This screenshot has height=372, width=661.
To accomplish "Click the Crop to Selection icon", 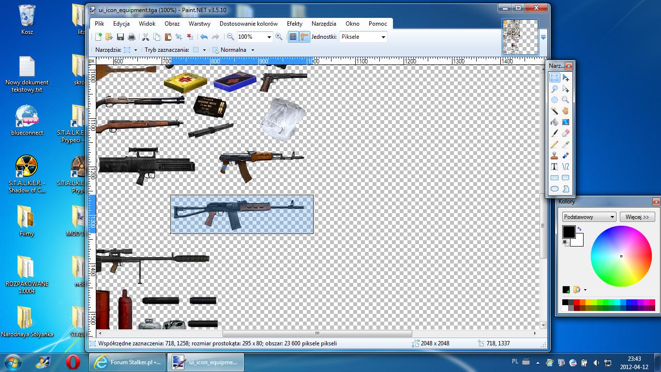I will 179,37.
